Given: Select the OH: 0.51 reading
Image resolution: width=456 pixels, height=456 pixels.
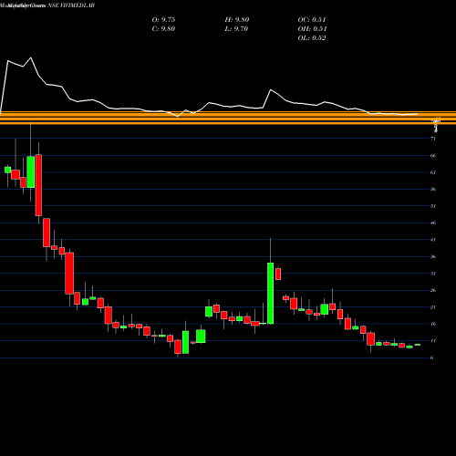Looking at the screenshot, I should coord(312,29).
